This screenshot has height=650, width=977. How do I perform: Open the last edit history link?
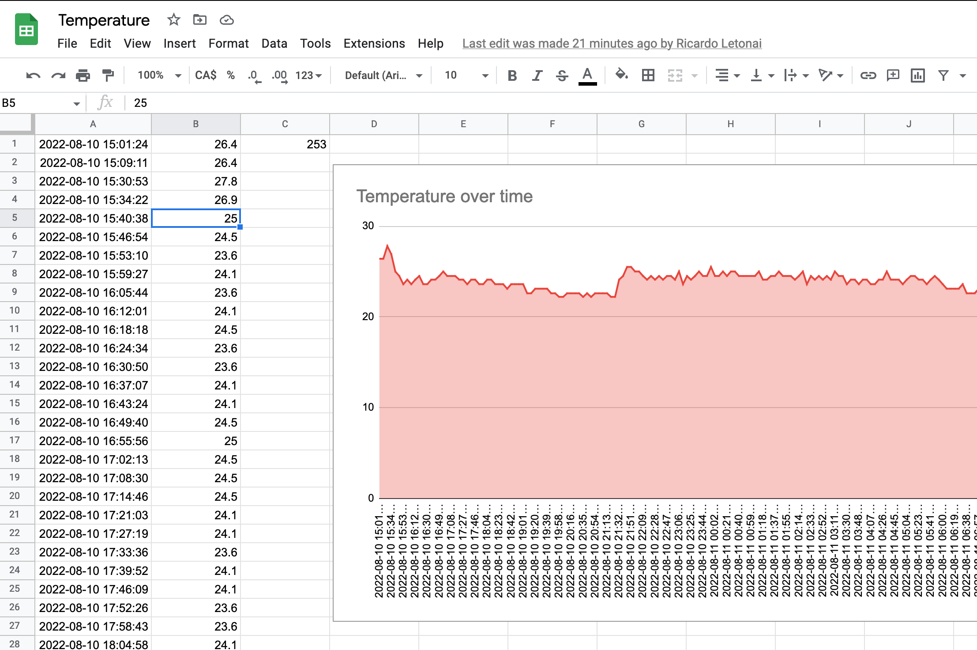[x=612, y=43]
